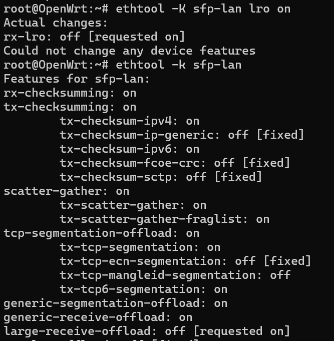
Task: Click the 'rx-checksumming: on' line
Action: 70,93
